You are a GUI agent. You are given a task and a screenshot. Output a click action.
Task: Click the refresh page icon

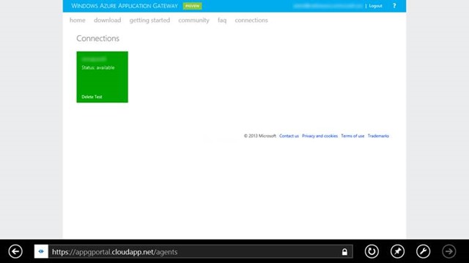[372, 251]
